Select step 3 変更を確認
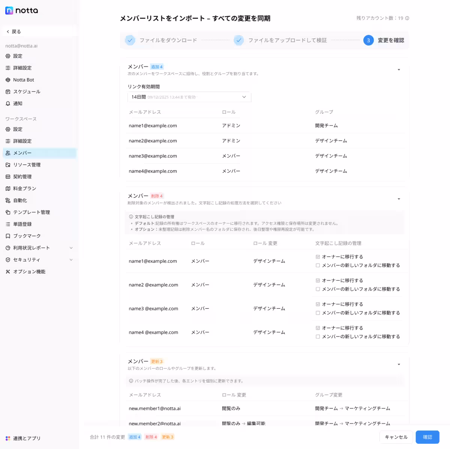 coord(384,40)
